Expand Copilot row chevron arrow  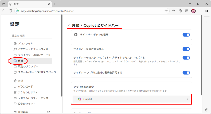187,99
